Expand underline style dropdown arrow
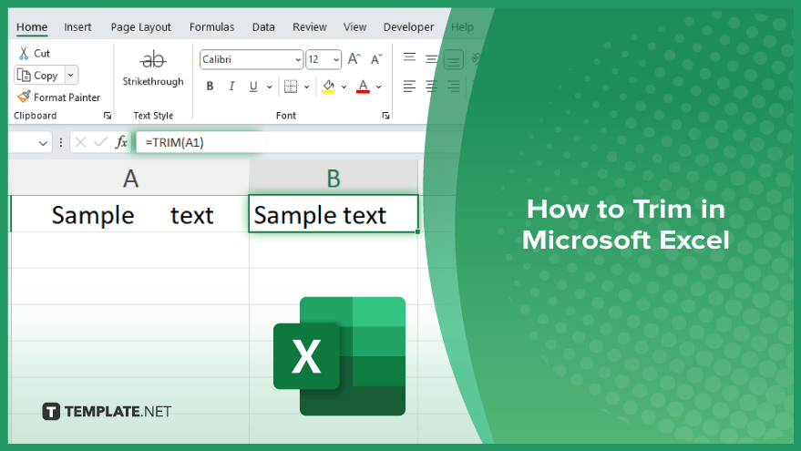This screenshot has height=451, width=801. 269,87
